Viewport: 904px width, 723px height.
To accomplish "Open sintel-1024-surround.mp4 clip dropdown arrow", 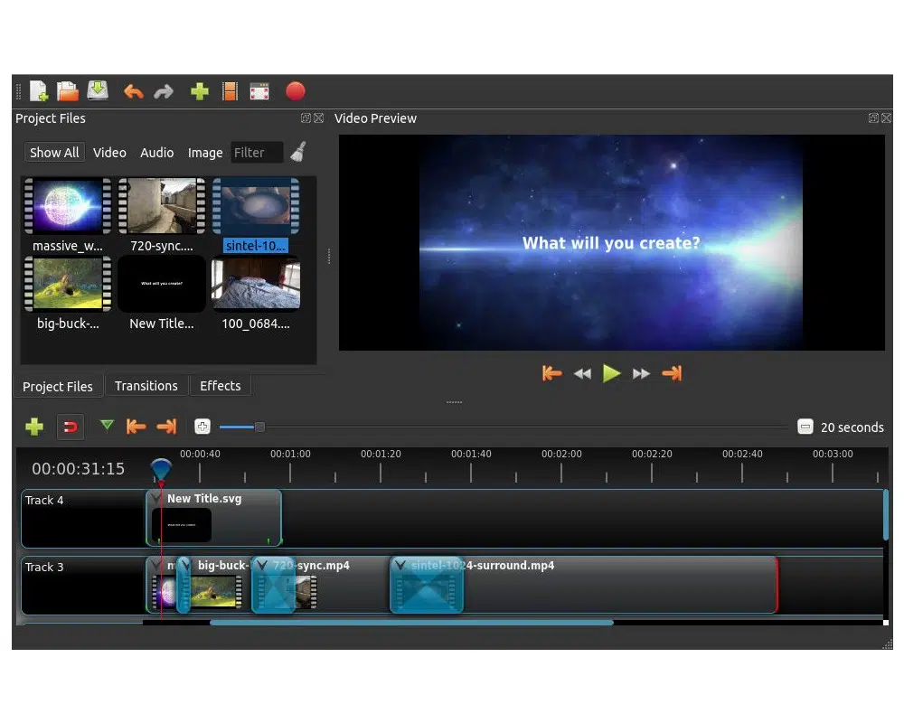I will tap(400, 566).
